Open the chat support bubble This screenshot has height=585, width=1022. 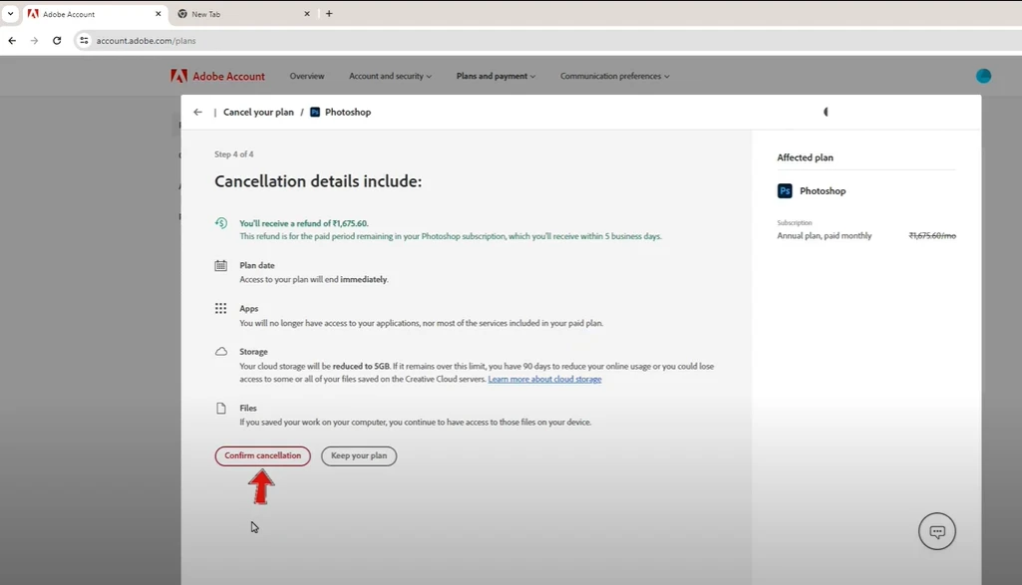coord(937,531)
